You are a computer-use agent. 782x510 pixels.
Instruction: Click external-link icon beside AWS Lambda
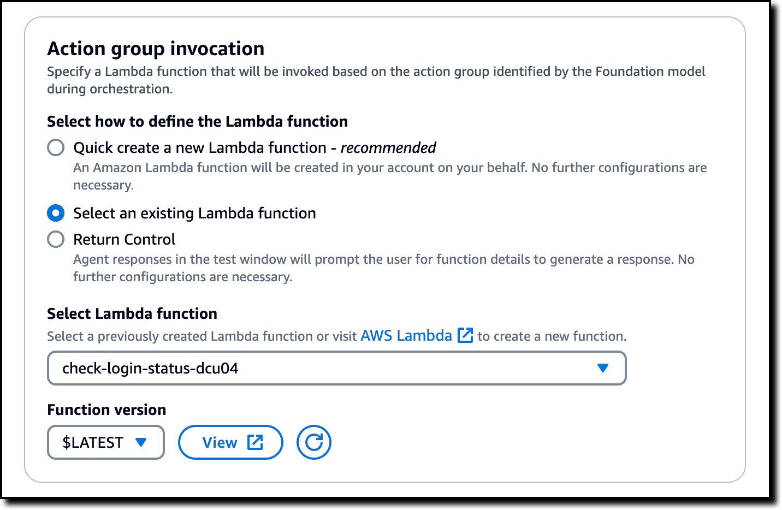pyautogui.click(x=465, y=335)
